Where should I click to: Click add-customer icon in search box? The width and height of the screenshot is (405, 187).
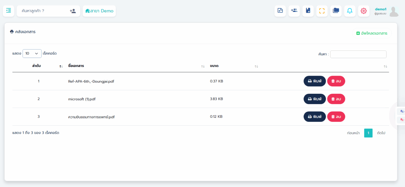click(73, 11)
